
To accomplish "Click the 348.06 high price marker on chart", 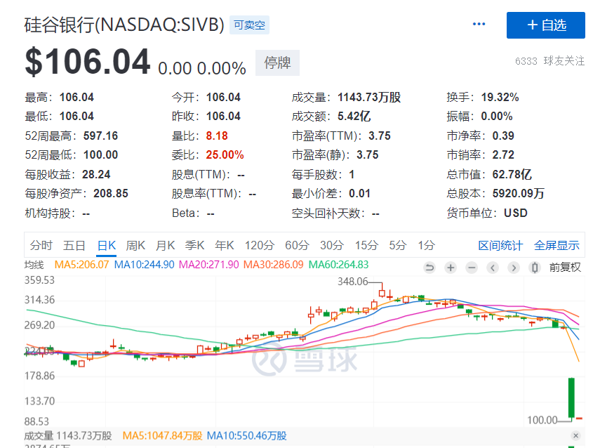I will (x=352, y=282).
